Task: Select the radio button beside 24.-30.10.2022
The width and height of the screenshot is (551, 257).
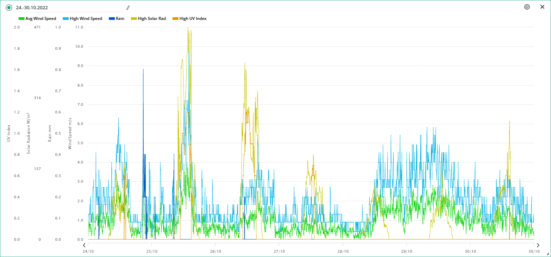Action: click(x=9, y=8)
